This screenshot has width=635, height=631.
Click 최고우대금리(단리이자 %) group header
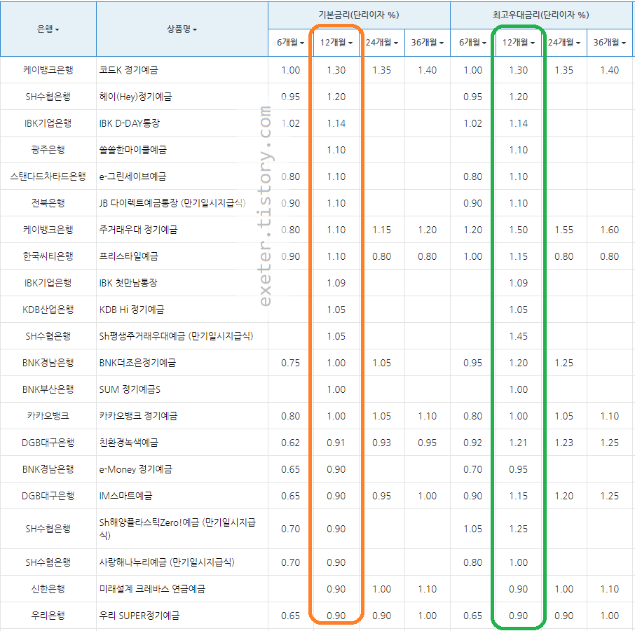[541, 15]
